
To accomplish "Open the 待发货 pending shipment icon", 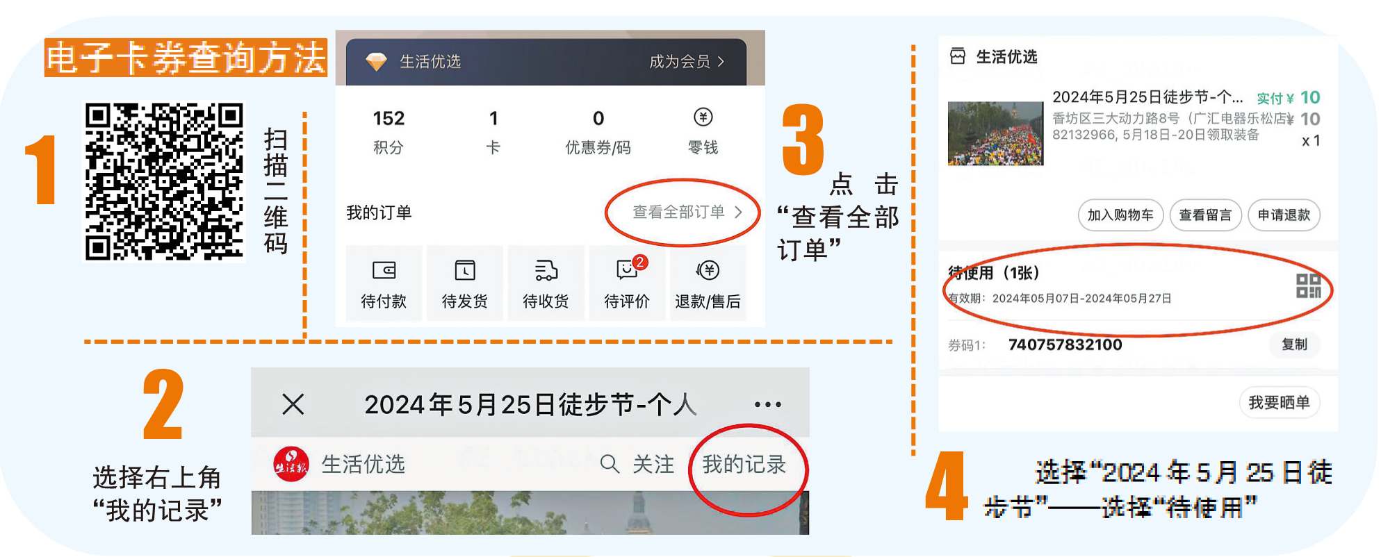I will (x=465, y=270).
